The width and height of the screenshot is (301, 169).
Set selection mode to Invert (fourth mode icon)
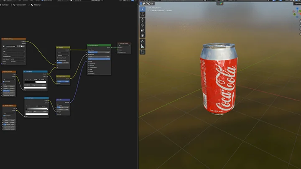pyautogui.click(x=149, y=3)
